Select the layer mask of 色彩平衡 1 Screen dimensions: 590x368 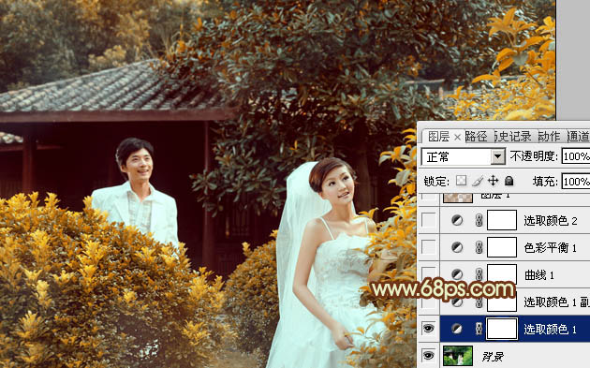tap(502, 247)
